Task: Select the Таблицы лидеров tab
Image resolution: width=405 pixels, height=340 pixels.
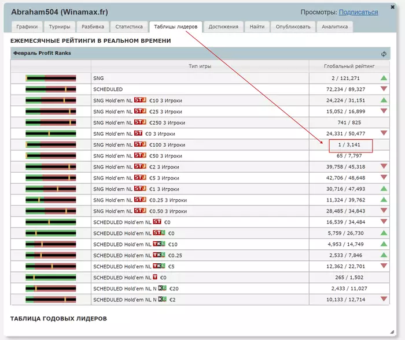Action: tap(176, 27)
